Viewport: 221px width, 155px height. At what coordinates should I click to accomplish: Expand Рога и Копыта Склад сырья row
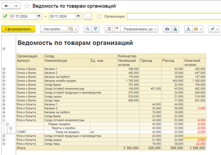[4, 140]
